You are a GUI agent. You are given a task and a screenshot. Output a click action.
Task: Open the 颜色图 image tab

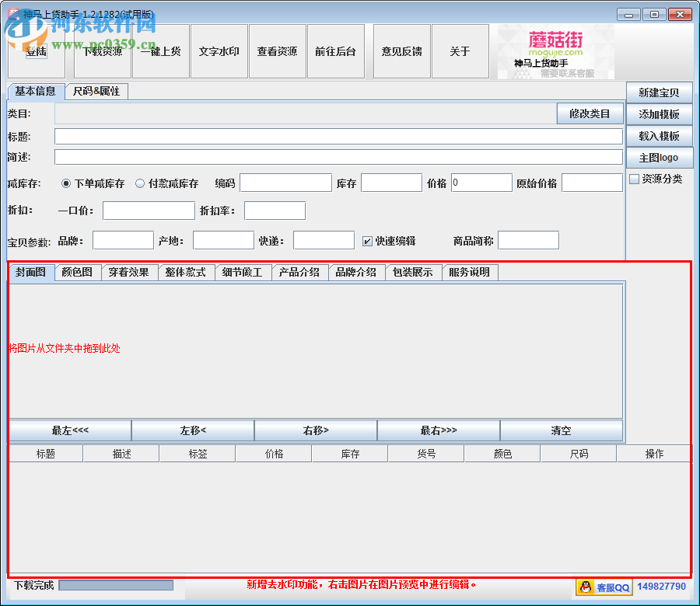pos(76,272)
